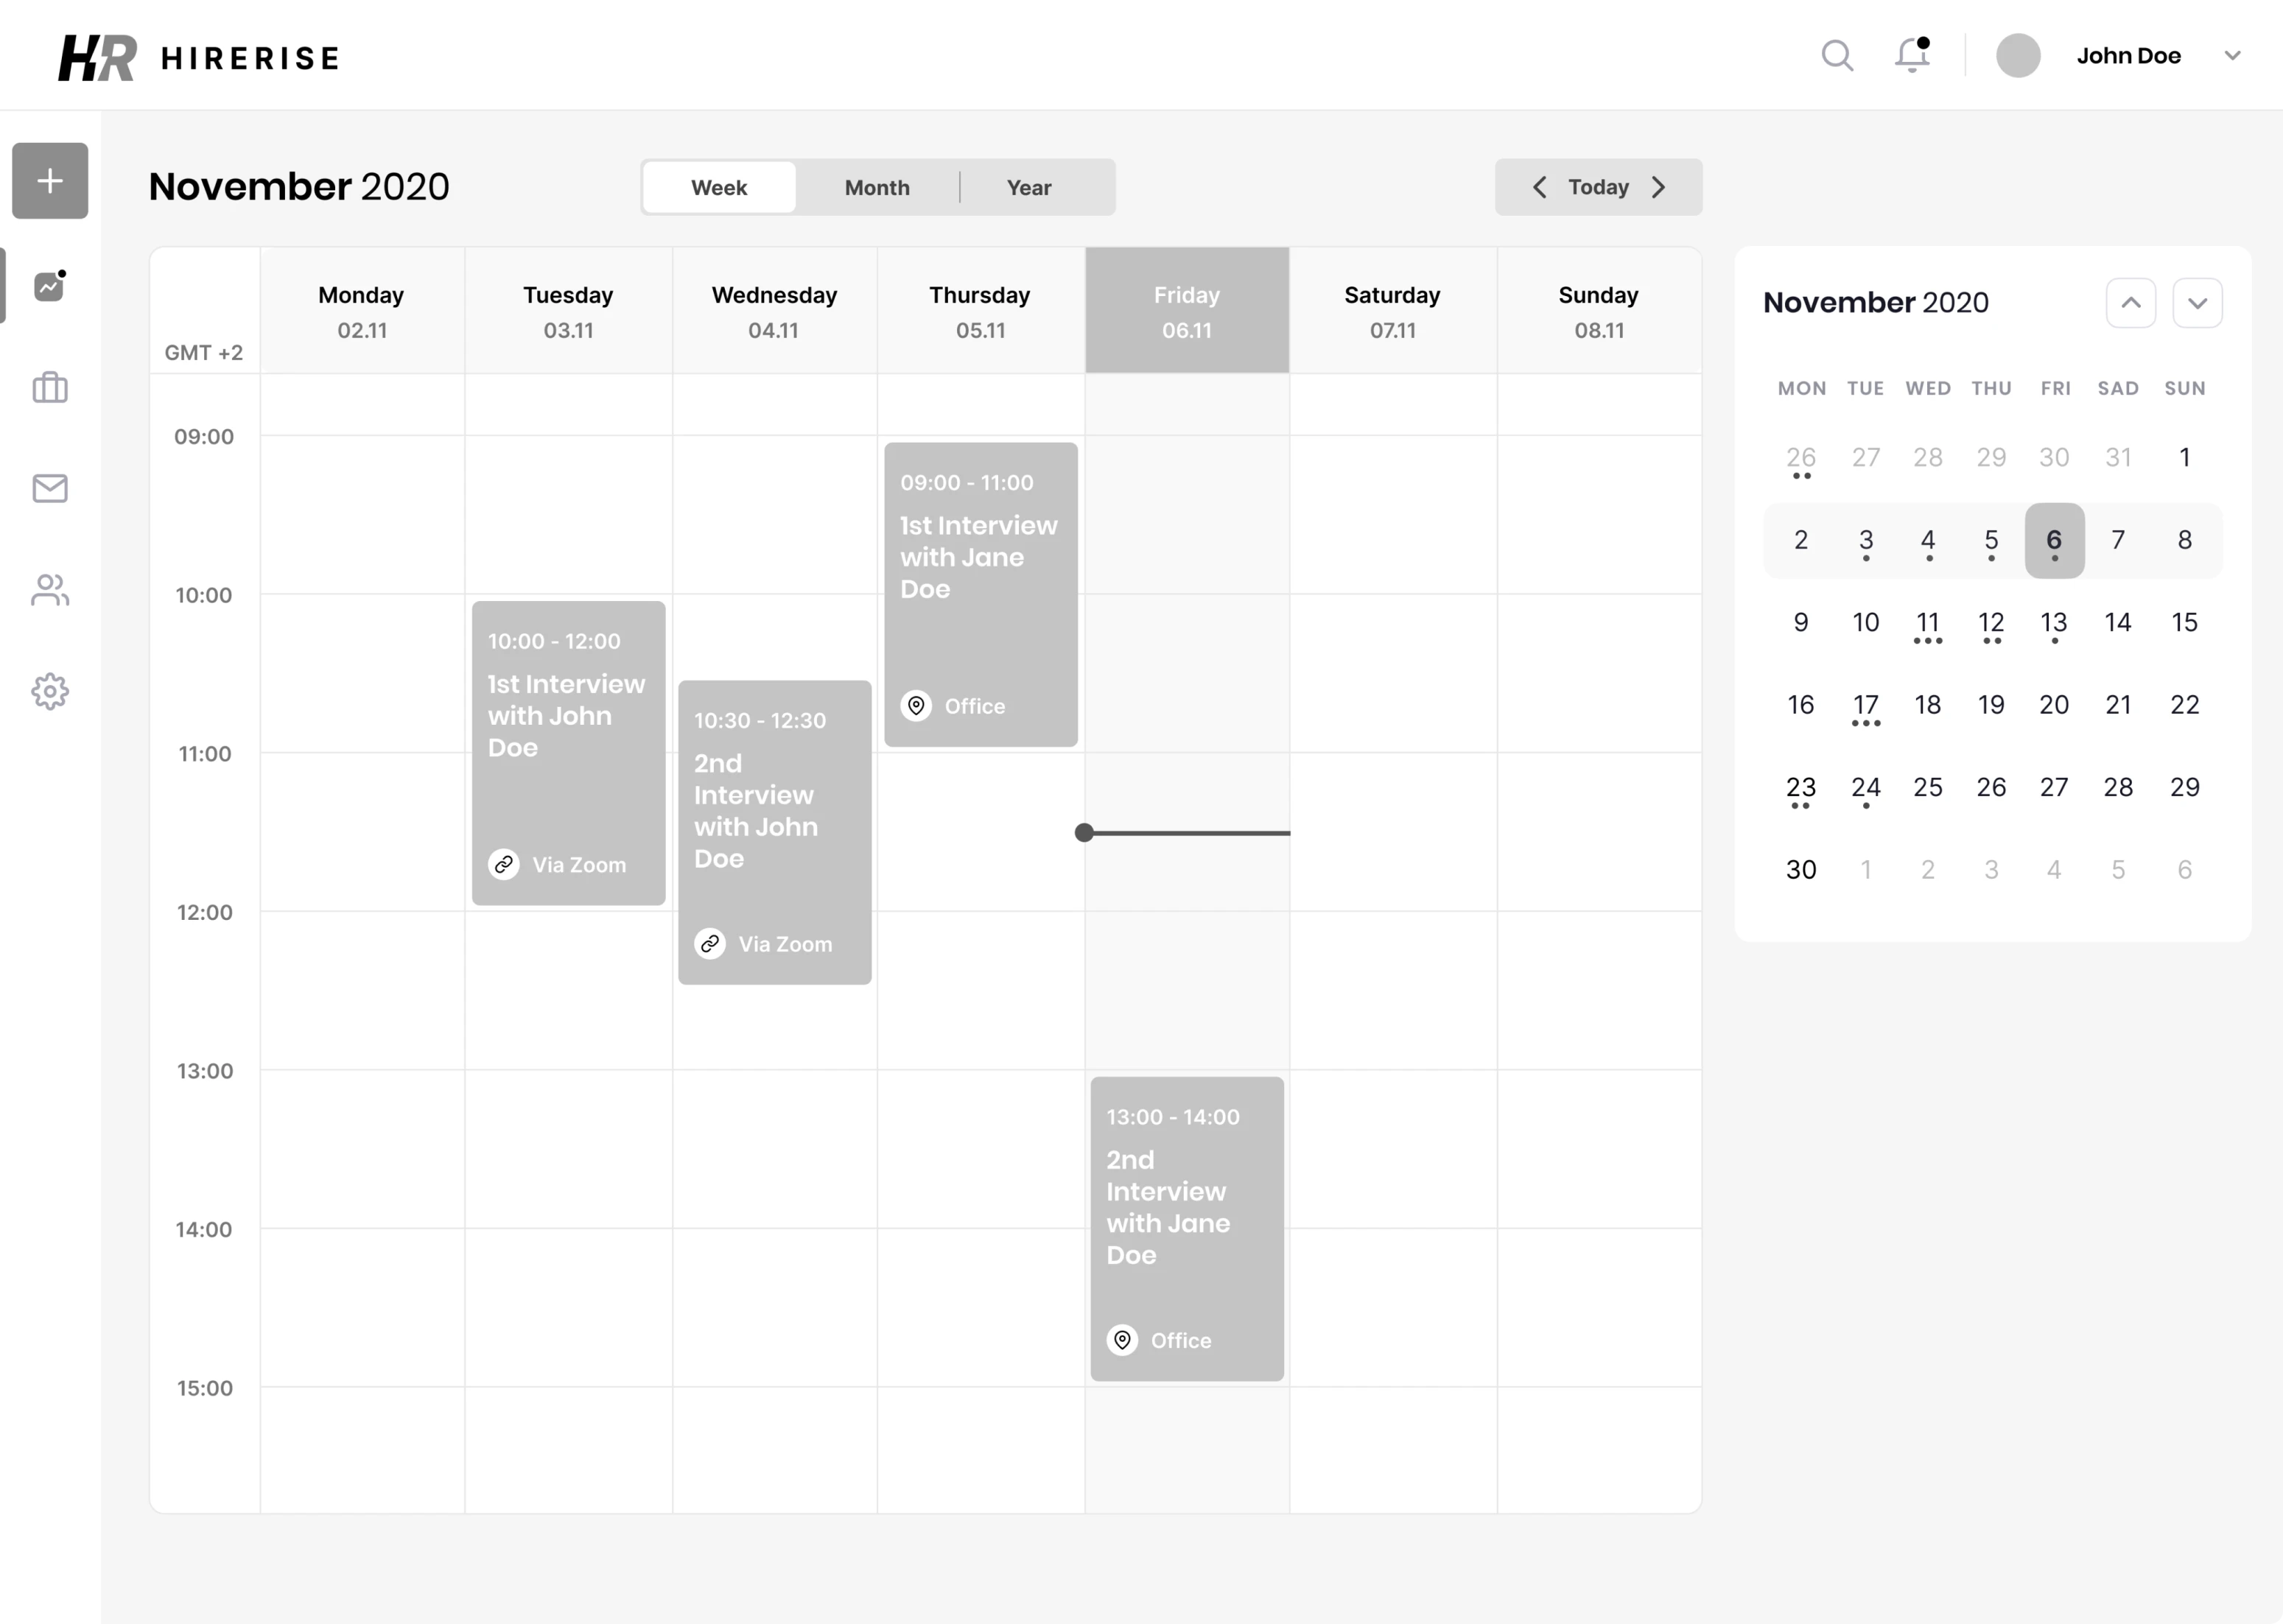Jump to Today in the calendar
The height and width of the screenshot is (1624, 2283).
[x=1598, y=187]
